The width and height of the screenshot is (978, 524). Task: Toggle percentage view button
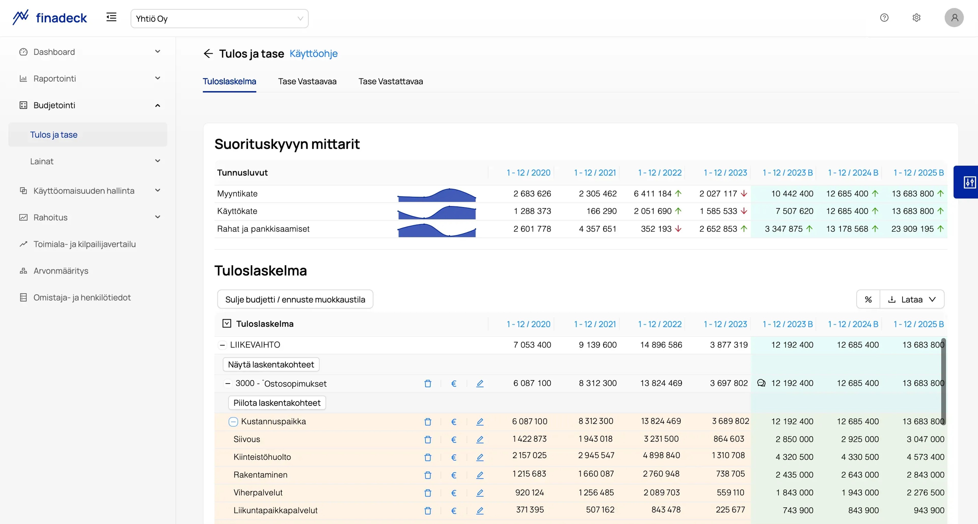868,300
